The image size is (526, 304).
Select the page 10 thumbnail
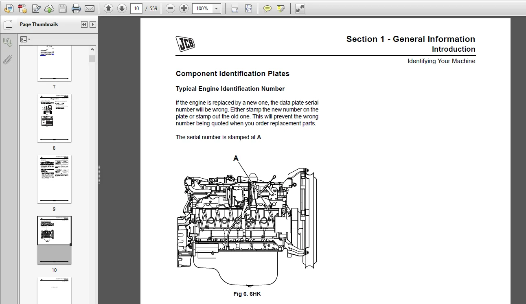pyautogui.click(x=54, y=240)
